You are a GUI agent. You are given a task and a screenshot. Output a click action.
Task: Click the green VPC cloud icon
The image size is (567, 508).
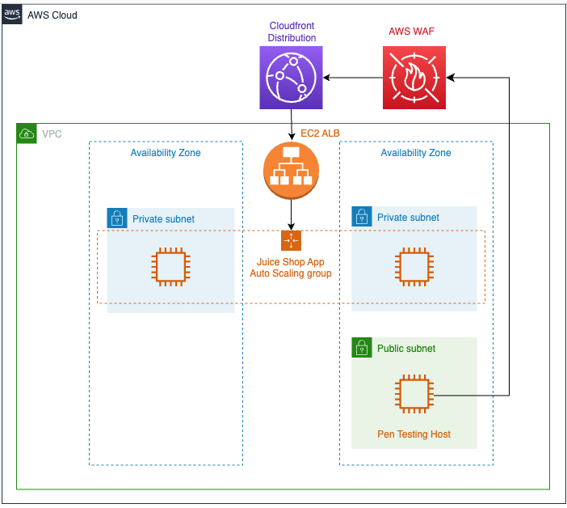[27, 133]
